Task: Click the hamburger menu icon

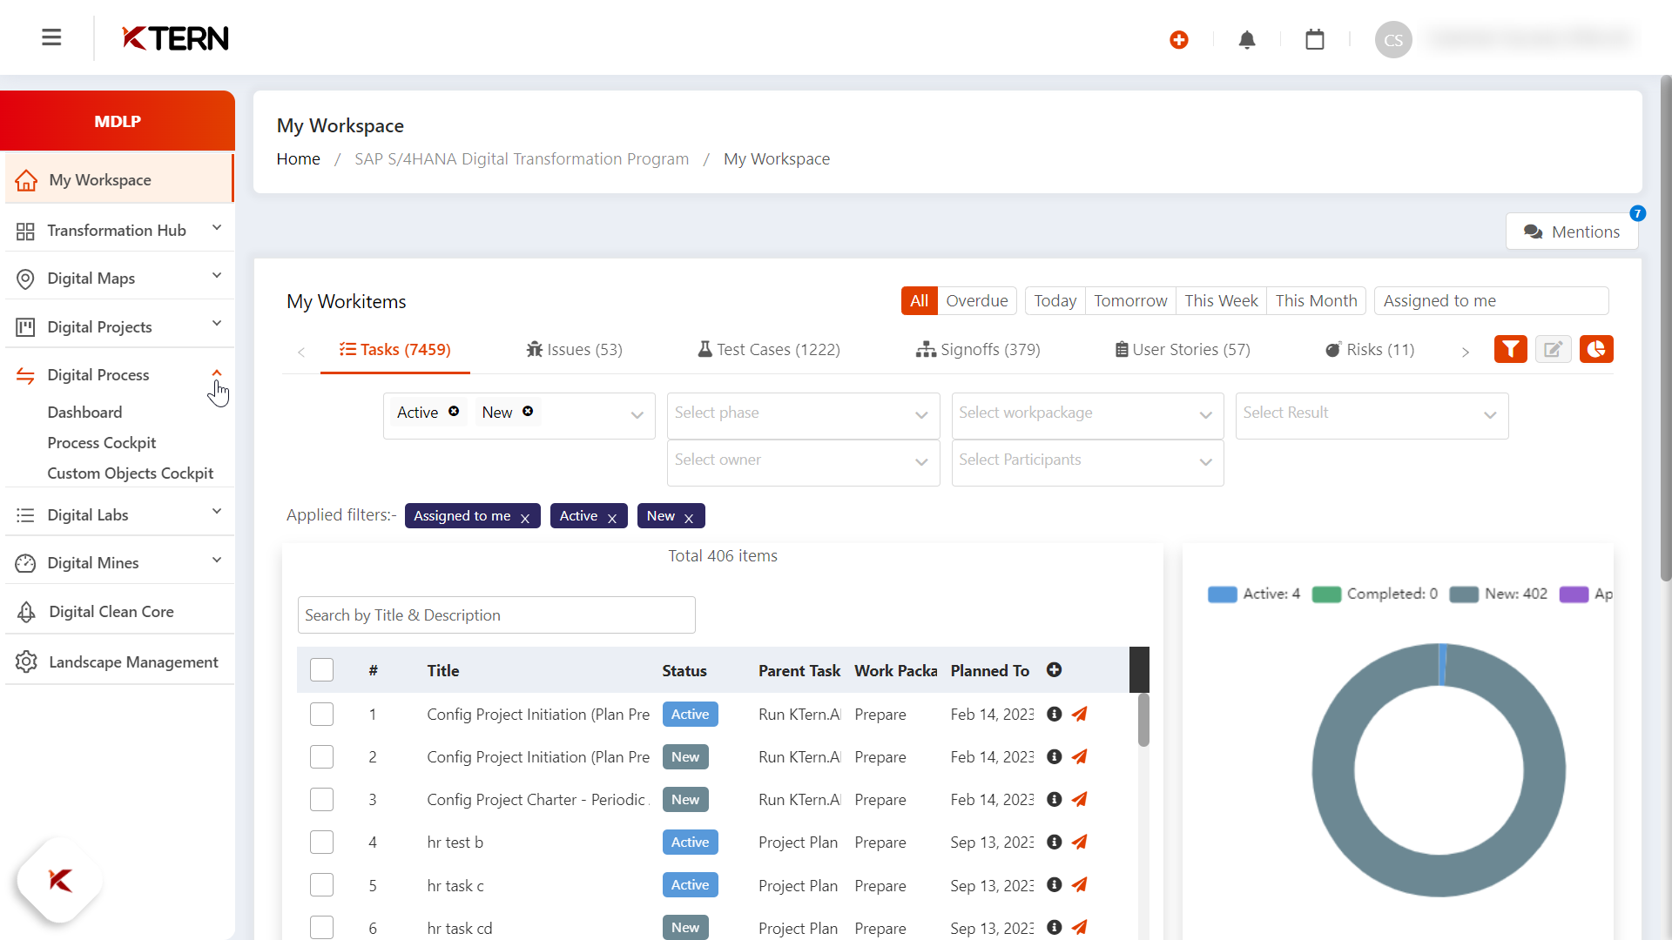Action: tap(51, 37)
